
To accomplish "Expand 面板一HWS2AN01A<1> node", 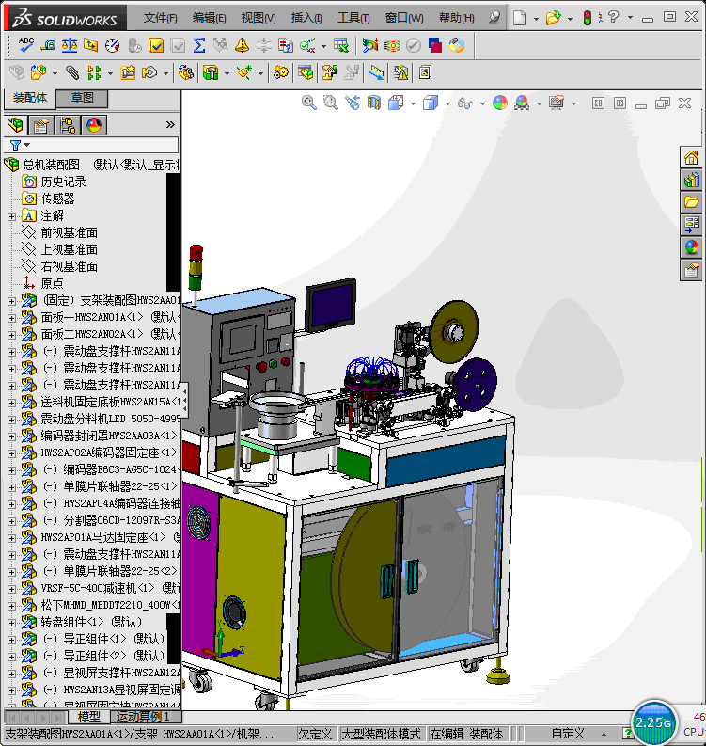I will pyautogui.click(x=12, y=318).
